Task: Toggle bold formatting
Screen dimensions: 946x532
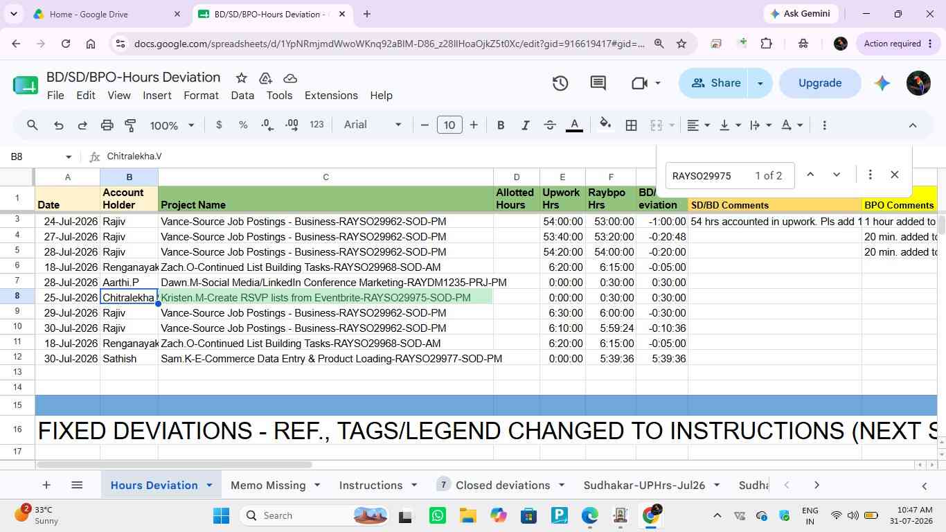Action: coord(501,125)
